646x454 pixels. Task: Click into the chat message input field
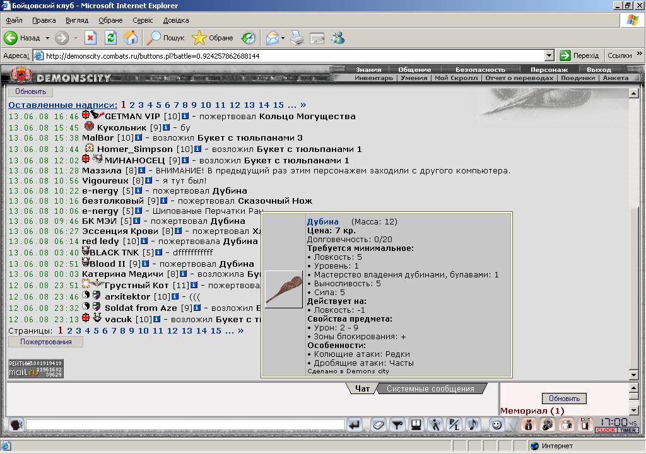point(185,425)
